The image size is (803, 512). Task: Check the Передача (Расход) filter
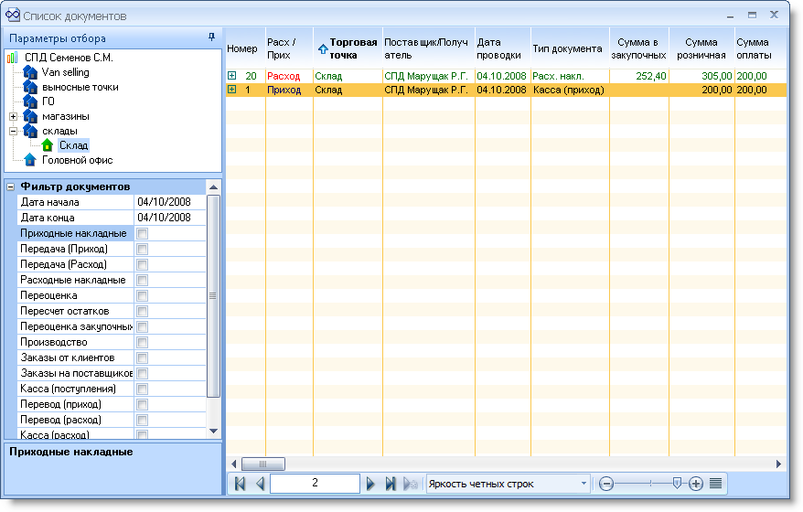coord(143,265)
